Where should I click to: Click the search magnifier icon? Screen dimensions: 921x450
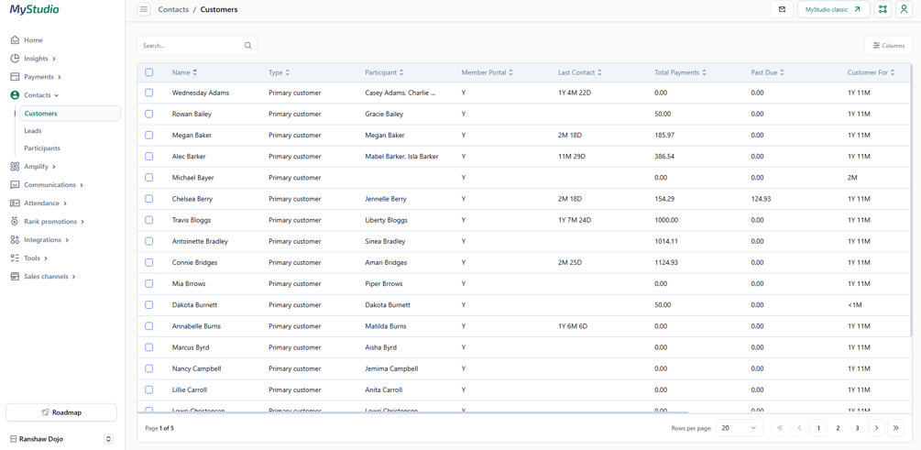247,45
